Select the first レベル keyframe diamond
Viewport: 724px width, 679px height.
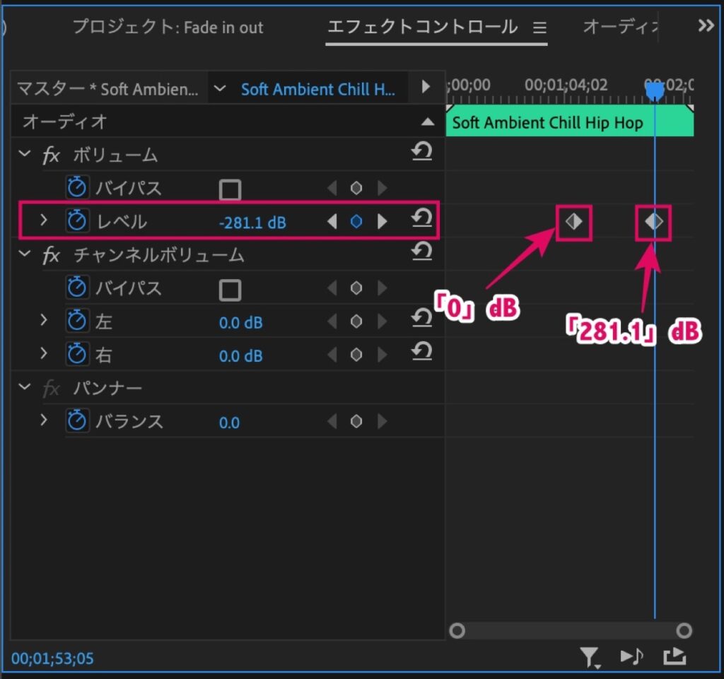pyautogui.click(x=573, y=222)
